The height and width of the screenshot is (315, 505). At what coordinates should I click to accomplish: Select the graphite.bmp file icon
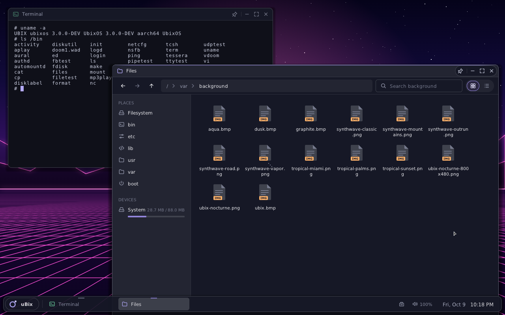pyautogui.click(x=311, y=113)
